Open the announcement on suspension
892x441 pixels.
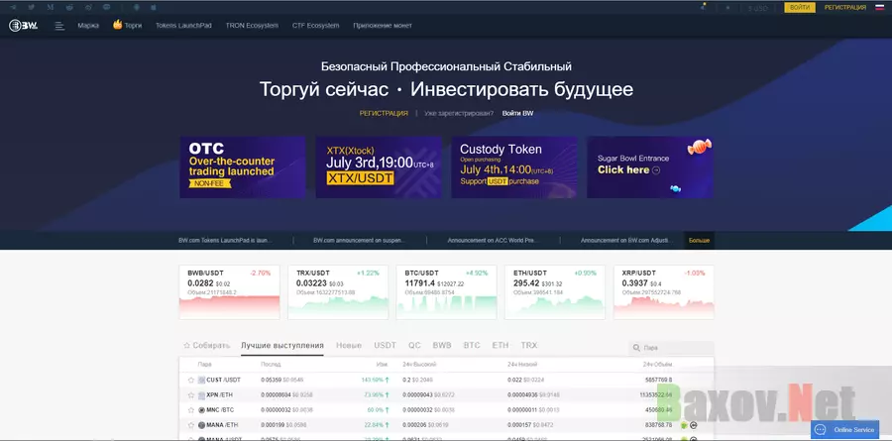coord(359,241)
